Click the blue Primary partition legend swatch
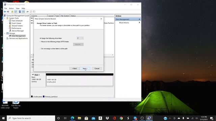The image size is (216, 121). pos(44,96)
